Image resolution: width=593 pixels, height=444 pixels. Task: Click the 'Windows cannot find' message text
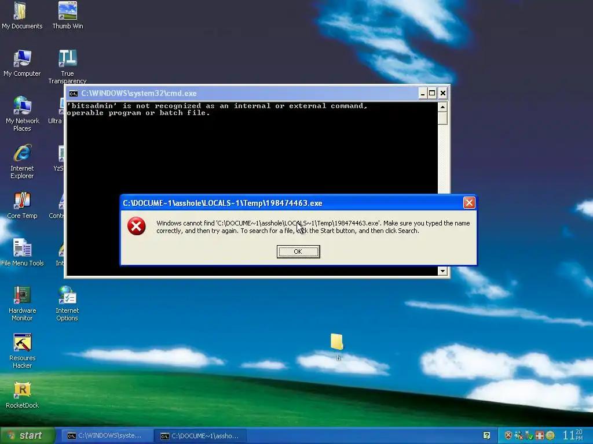click(x=313, y=227)
